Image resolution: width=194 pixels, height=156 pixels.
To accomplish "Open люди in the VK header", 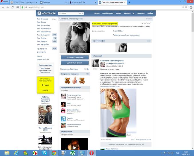I will pos(97,13).
